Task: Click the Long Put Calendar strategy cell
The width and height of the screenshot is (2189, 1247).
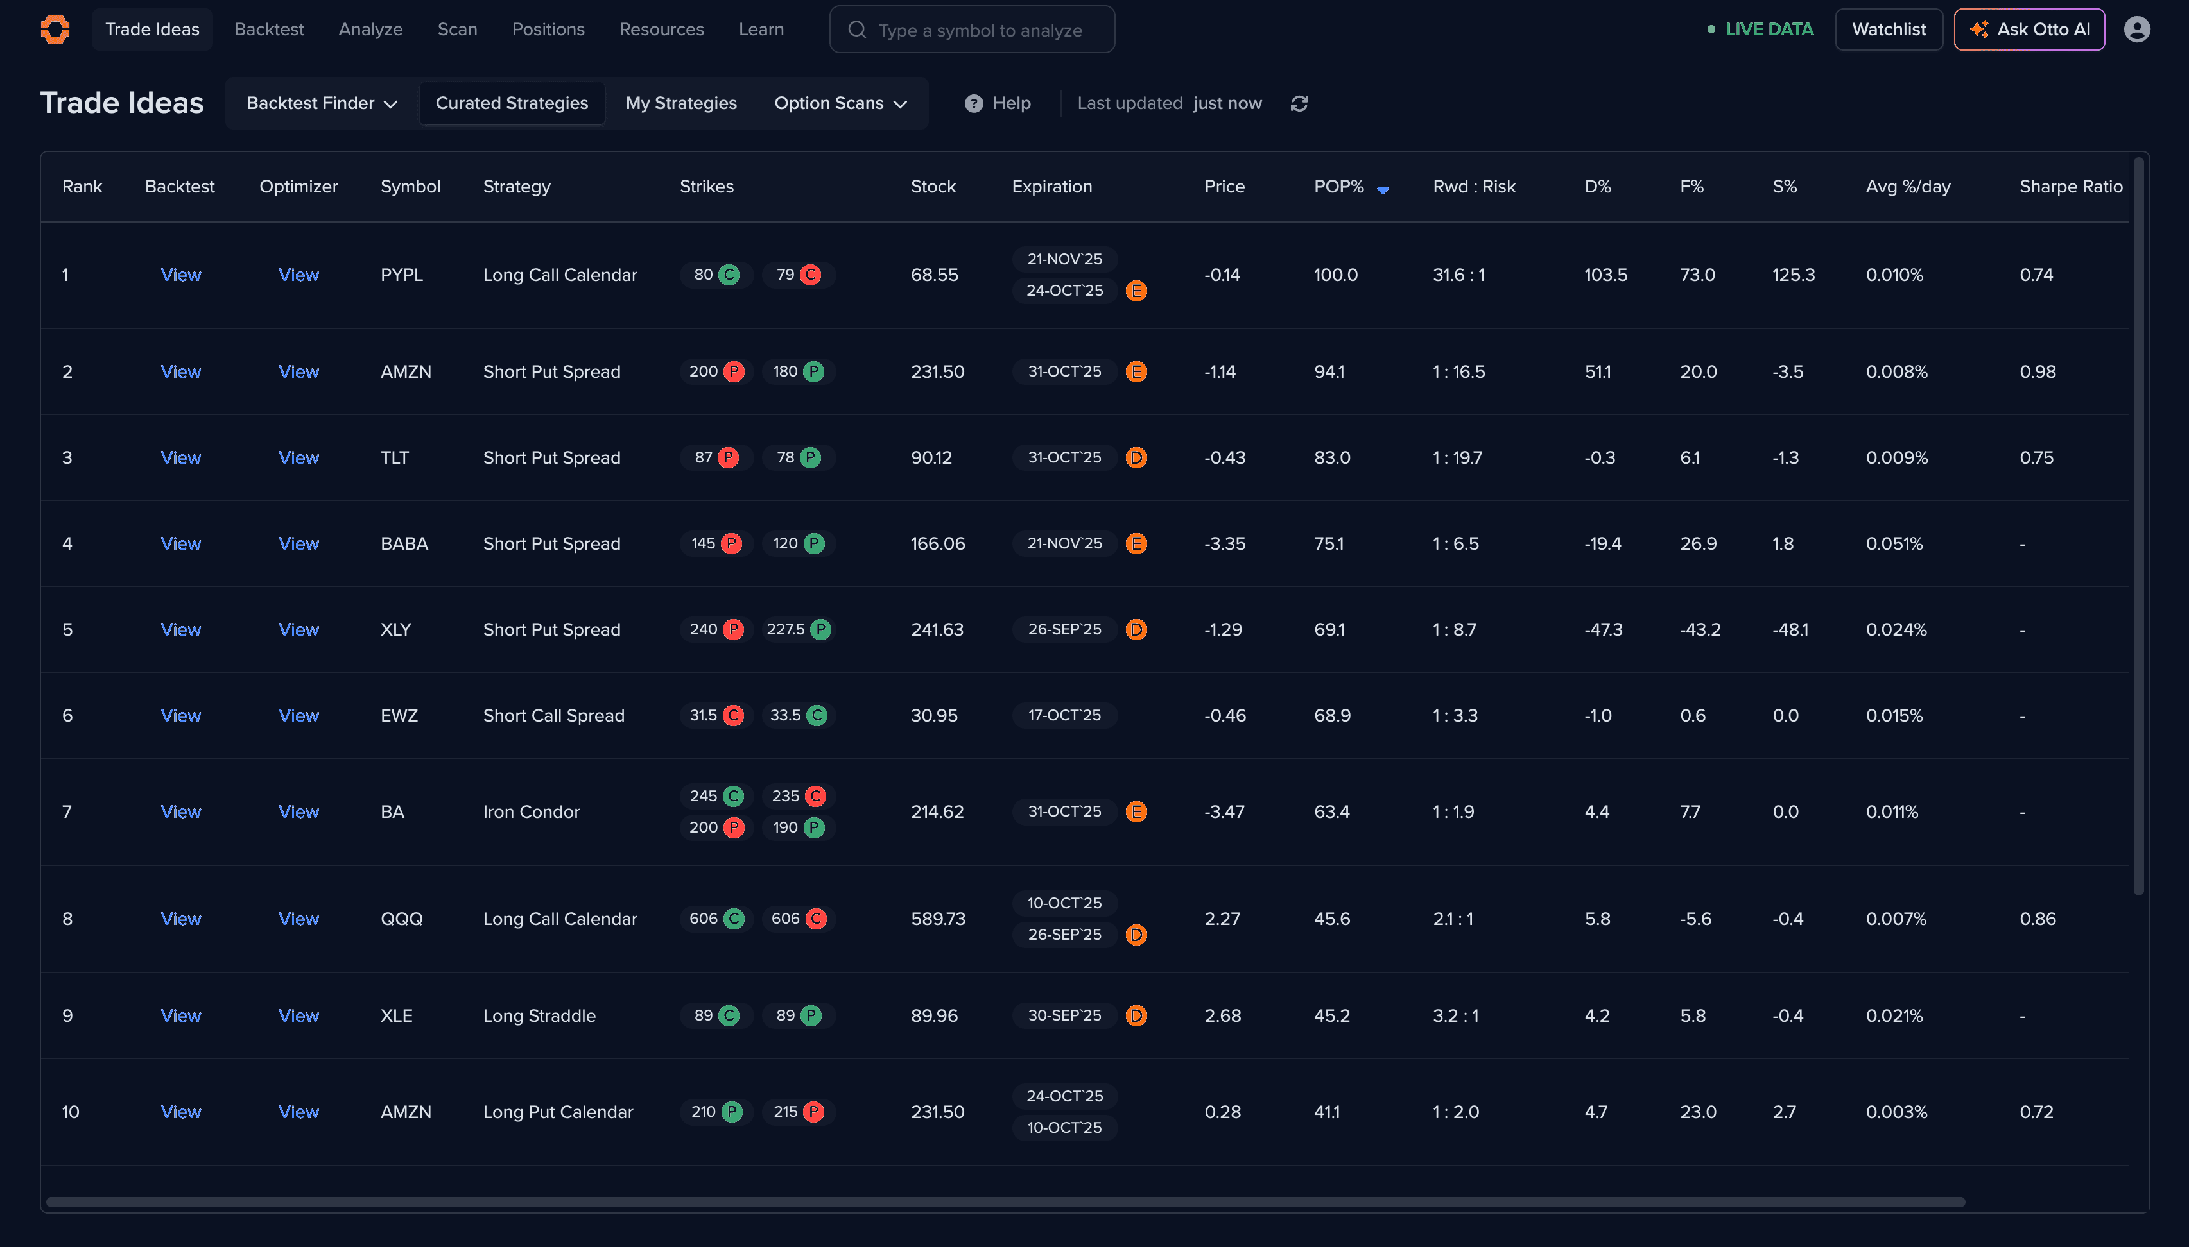Action: [558, 1112]
